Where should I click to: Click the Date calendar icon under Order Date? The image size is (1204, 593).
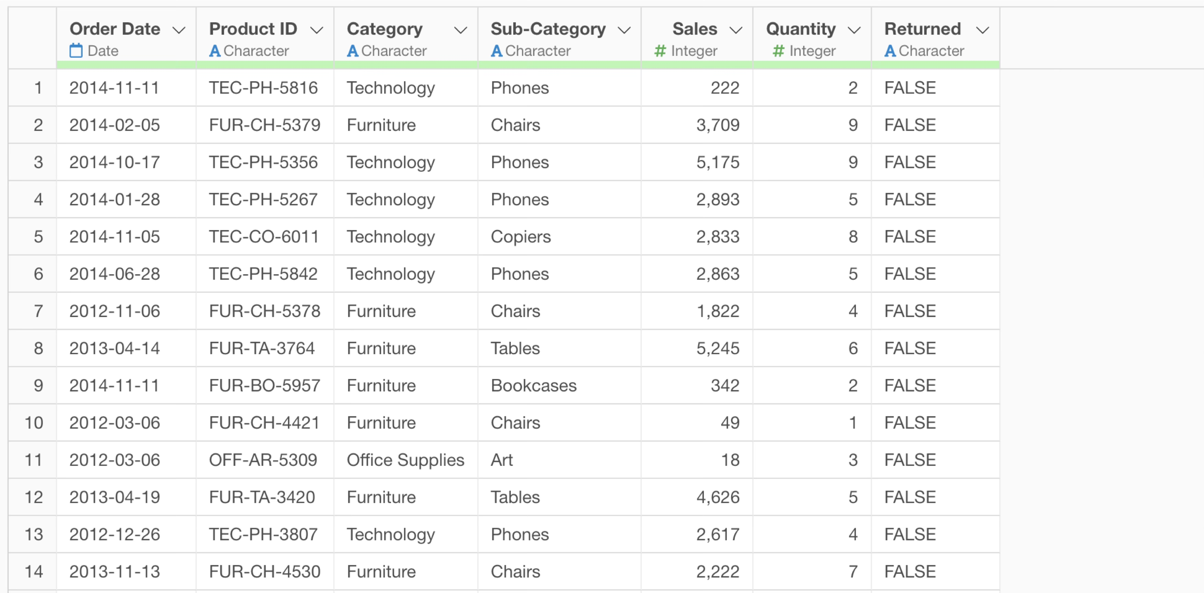(76, 50)
